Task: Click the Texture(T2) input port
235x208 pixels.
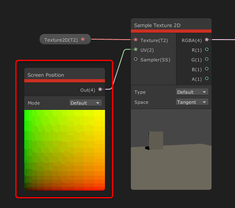Action: (x=136, y=40)
